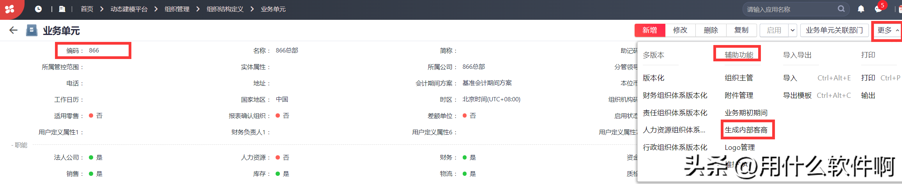This screenshot has height=184, width=902.
Task: Click the 人力资源 status indicator
Action: click(x=278, y=157)
